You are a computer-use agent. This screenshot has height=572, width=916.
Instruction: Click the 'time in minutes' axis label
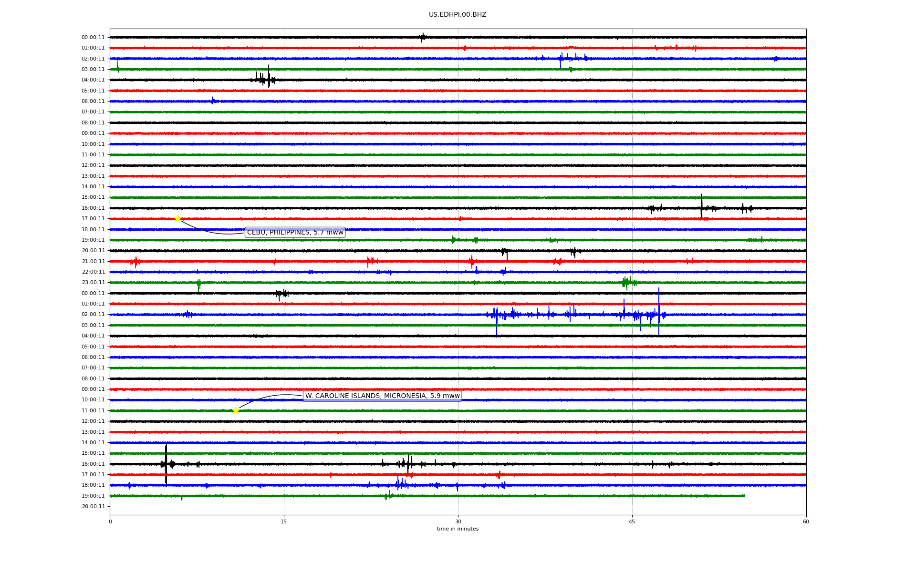[457, 529]
